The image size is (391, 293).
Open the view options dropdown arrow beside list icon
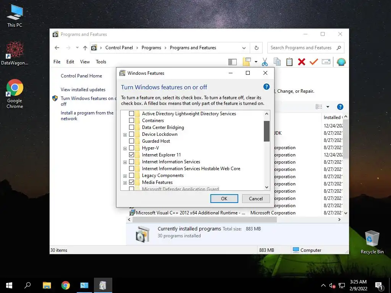click(328, 107)
